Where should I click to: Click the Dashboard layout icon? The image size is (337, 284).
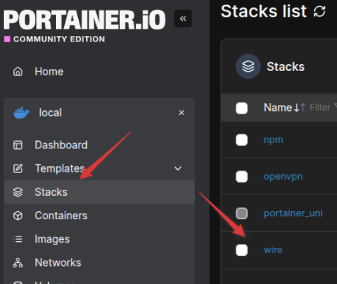pyautogui.click(x=18, y=145)
